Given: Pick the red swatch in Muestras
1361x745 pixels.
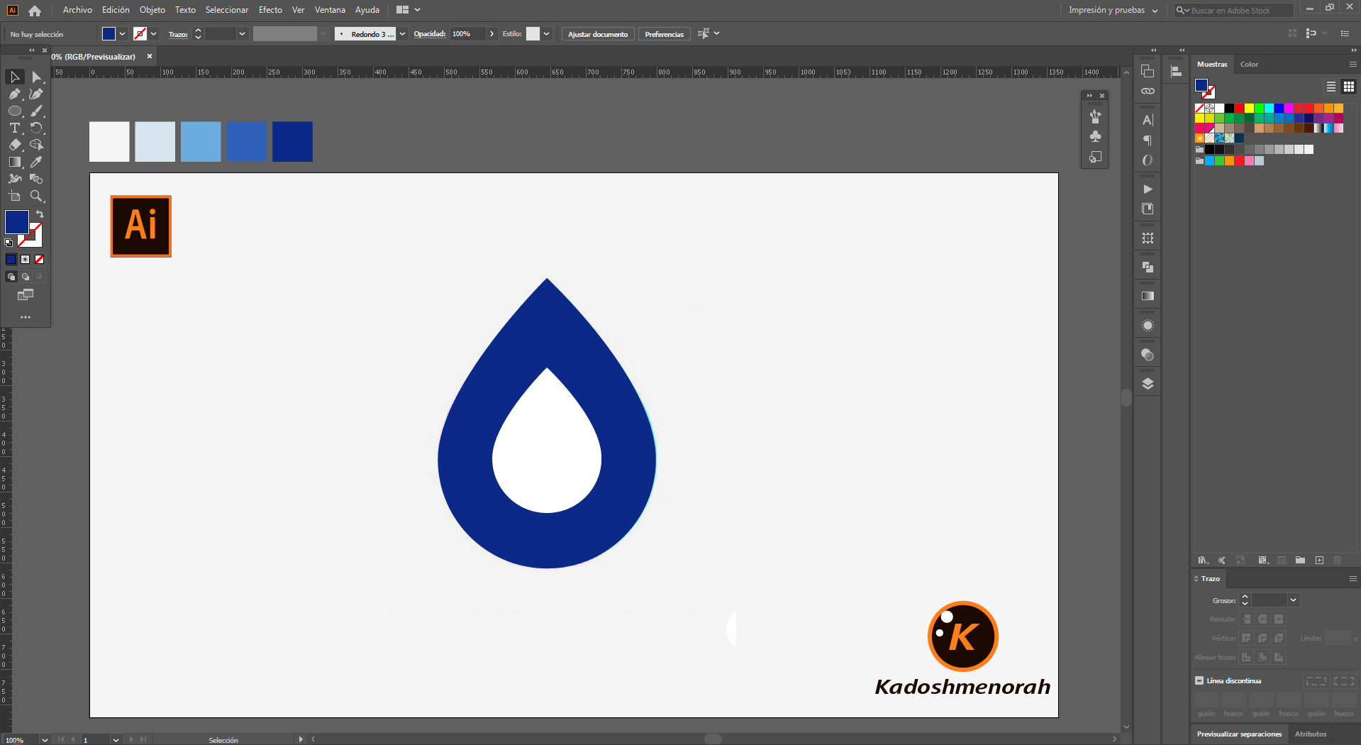Looking at the screenshot, I should click(1239, 108).
